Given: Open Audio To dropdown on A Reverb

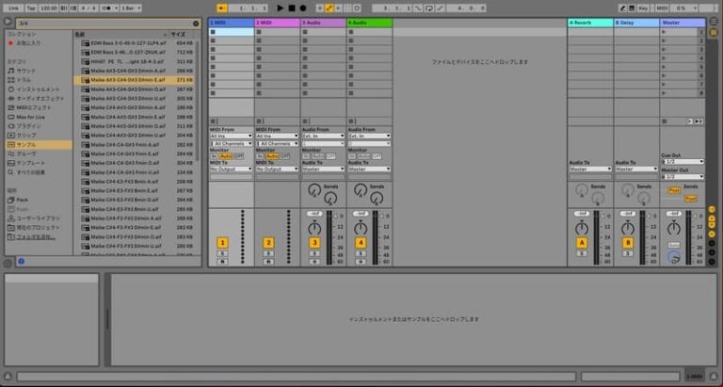Looking at the screenshot, I should [x=590, y=169].
